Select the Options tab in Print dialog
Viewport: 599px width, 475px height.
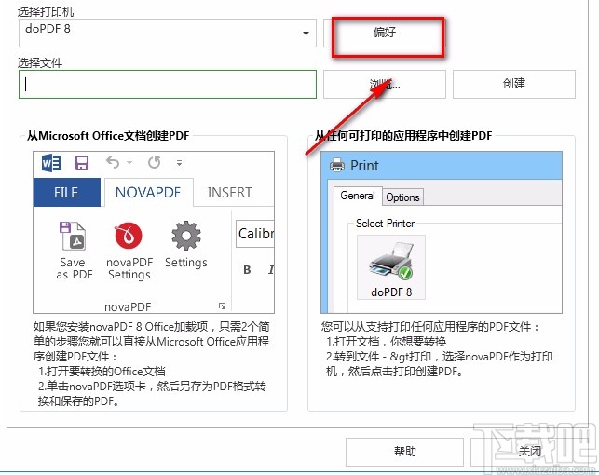[x=402, y=197]
